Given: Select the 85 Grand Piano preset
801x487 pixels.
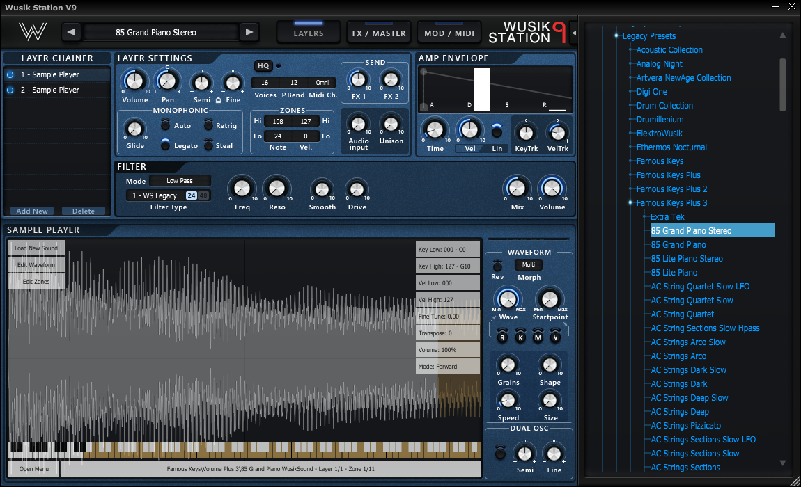Looking at the screenshot, I should pyautogui.click(x=678, y=245).
